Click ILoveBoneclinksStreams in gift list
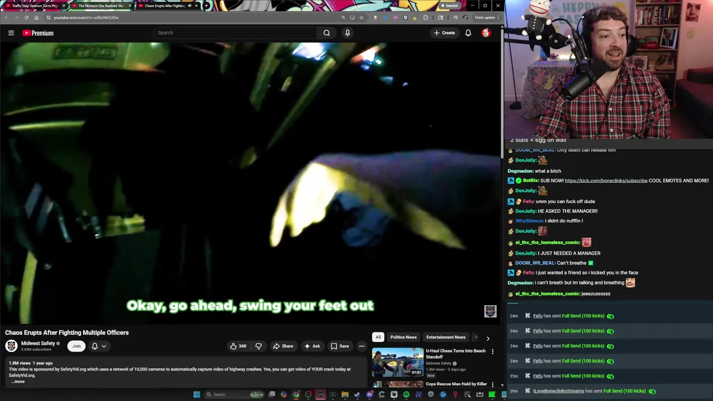 coord(558,391)
